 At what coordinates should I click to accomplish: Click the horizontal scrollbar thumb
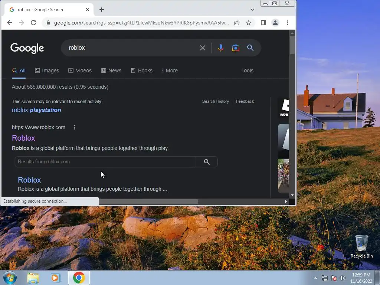(148, 202)
